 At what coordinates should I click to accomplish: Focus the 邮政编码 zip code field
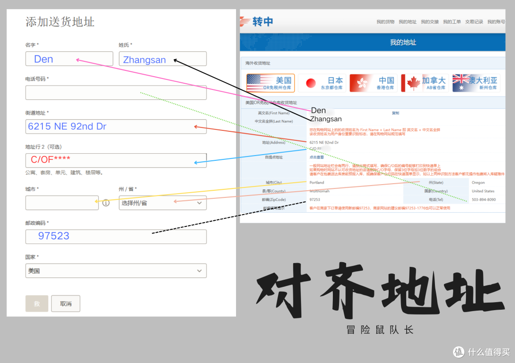coord(116,236)
